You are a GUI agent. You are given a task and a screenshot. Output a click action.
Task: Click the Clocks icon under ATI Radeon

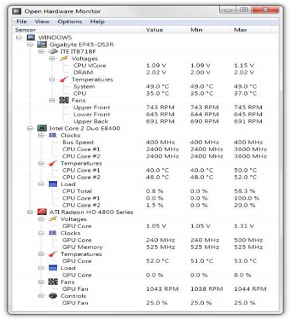pos(53,233)
